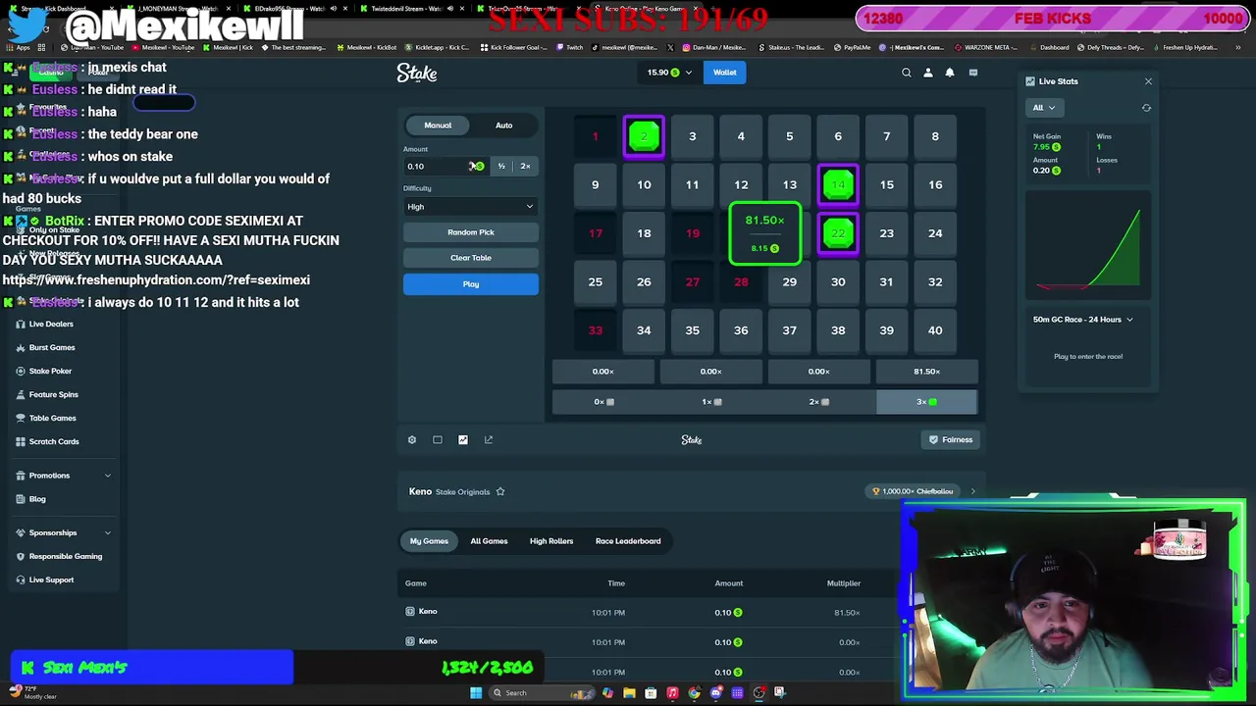Image resolution: width=1256 pixels, height=706 pixels.
Task: Click arrow next to Chiefbalou winner banner
Action: [x=973, y=491]
